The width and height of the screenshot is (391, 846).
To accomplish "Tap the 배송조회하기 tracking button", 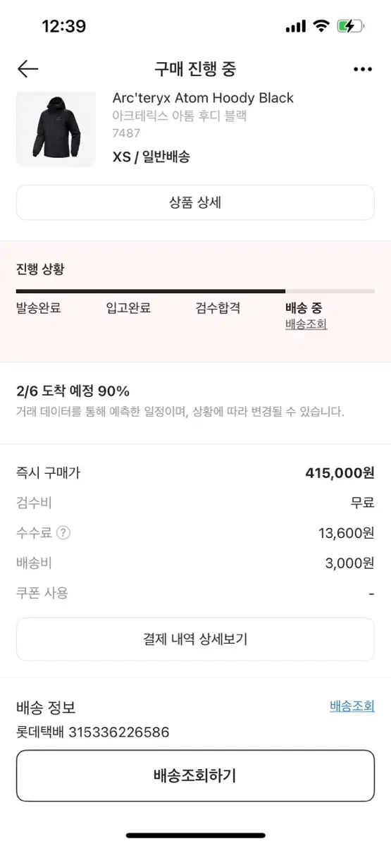I will coord(195,775).
